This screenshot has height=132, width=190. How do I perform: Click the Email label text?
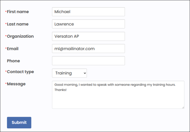tap(13, 49)
